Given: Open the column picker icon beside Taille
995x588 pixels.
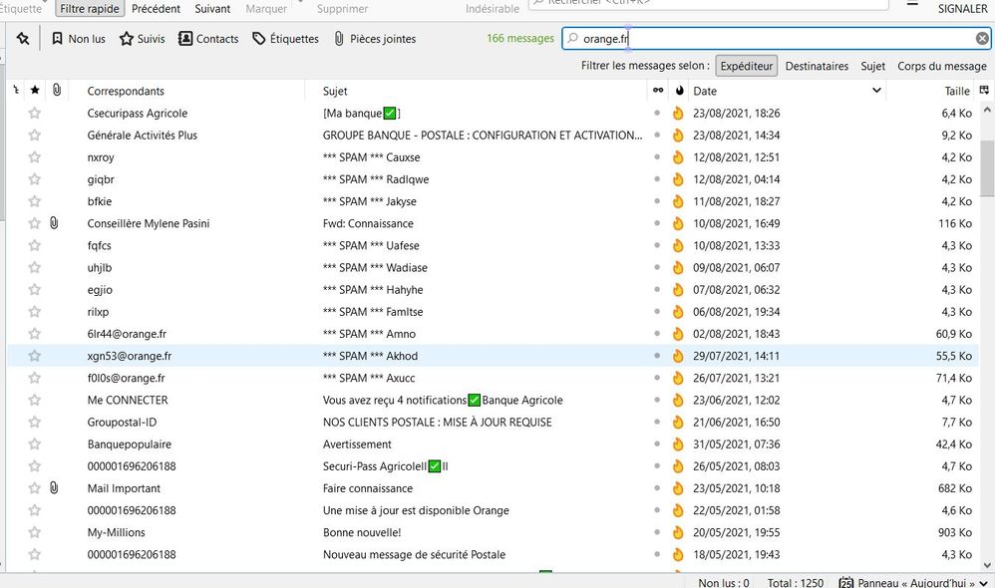Looking at the screenshot, I should pos(985,91).
